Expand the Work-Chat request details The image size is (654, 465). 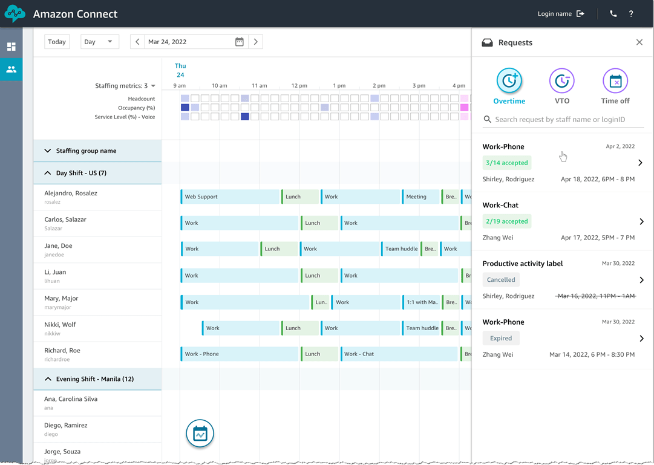tap(641, 221)
